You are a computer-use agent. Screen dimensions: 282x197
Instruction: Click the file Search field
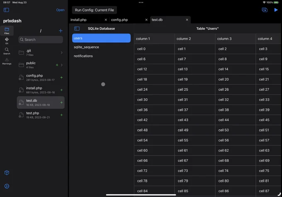tap(41, 39)
